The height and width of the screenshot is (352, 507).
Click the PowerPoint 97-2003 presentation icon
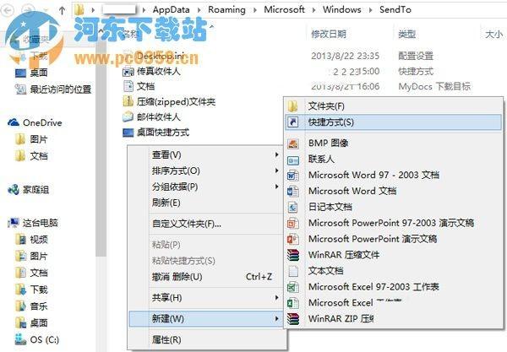[x=293, y=223]
